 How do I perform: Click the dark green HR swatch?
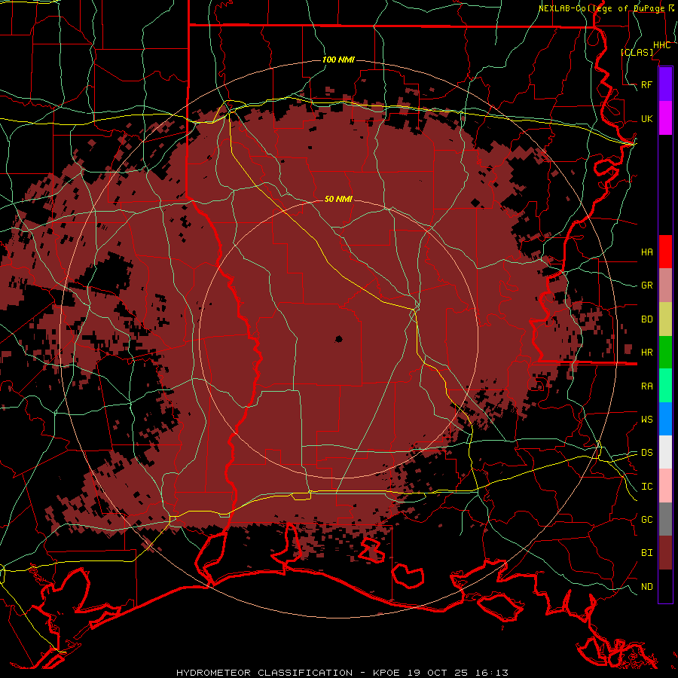pyautogui.click(x=665, y=353)
